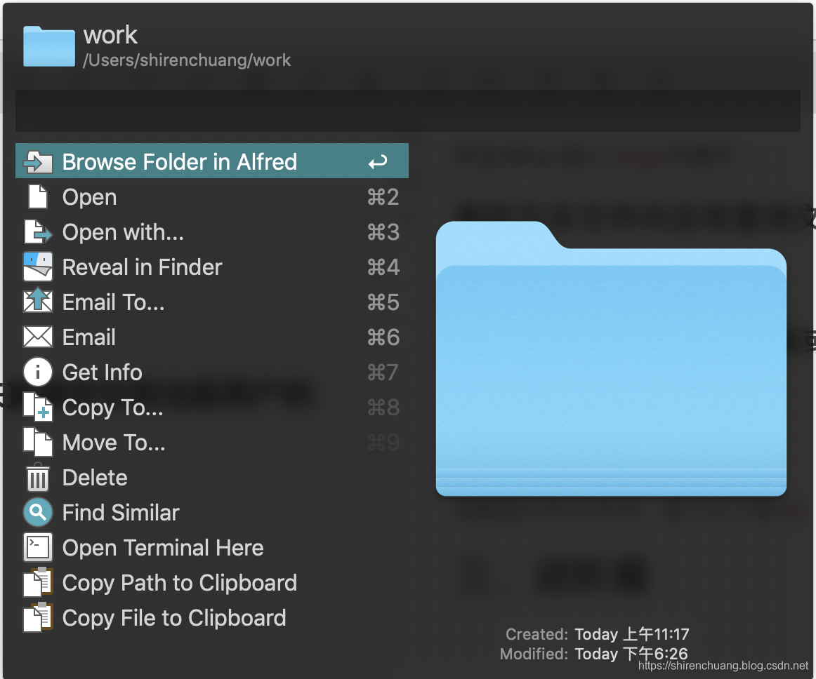The width and height of the screenshot is (816, 679).
Task: Select the Open with... action label
Action: 124,232
